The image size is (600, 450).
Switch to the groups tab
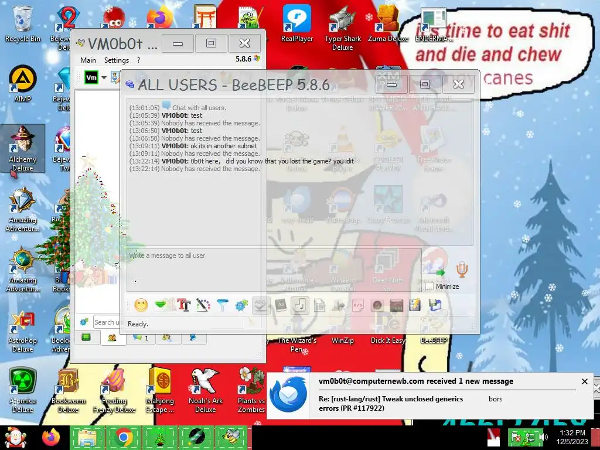167,337
